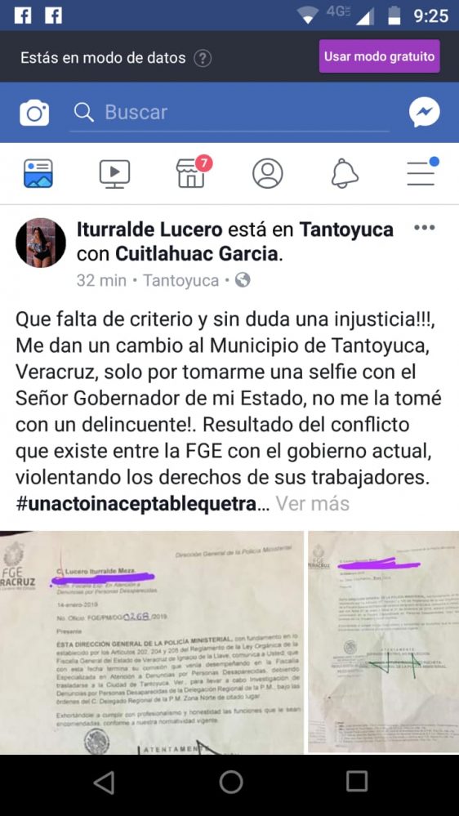
Task: Tap the data mode help question mark
Action: 203,58
